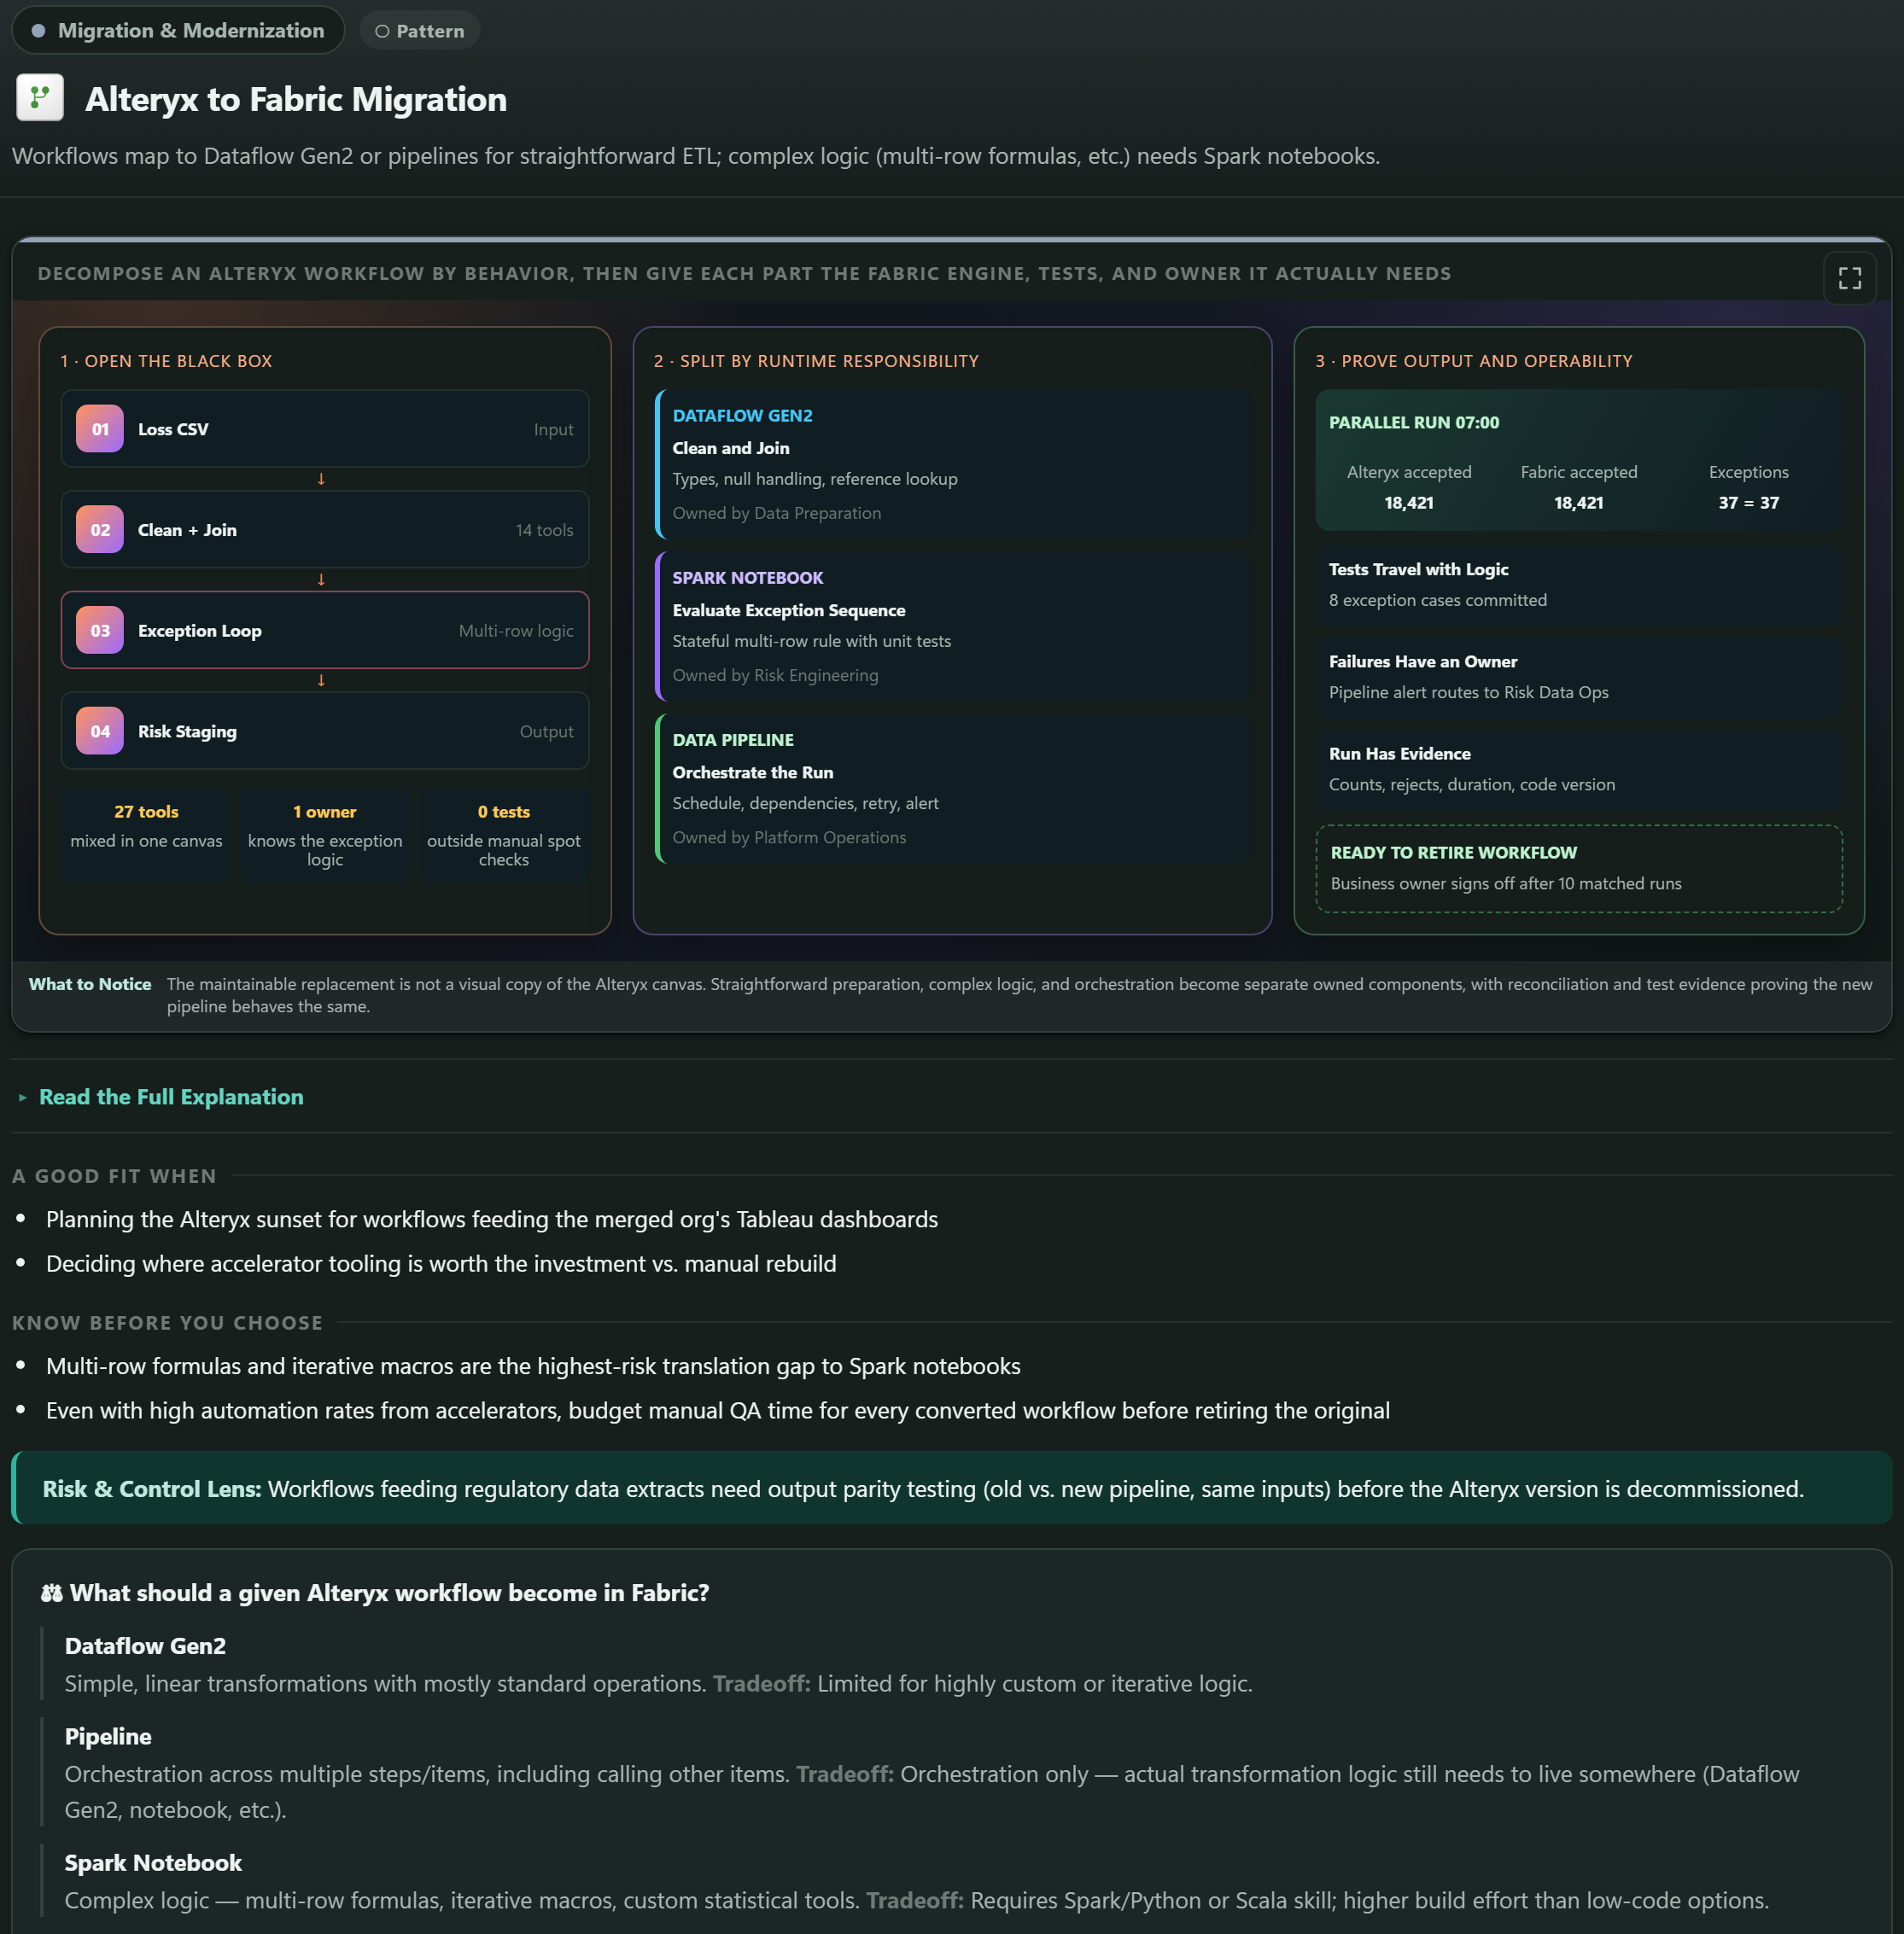Click Failures Have an Owner item
This screenshot has width=1904, height=1934.
point(1579,677)
